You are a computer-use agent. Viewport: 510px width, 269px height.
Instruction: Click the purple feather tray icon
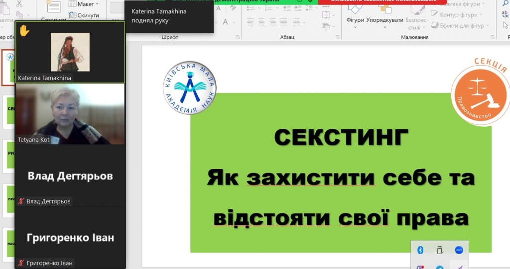(x=459, y=268)
